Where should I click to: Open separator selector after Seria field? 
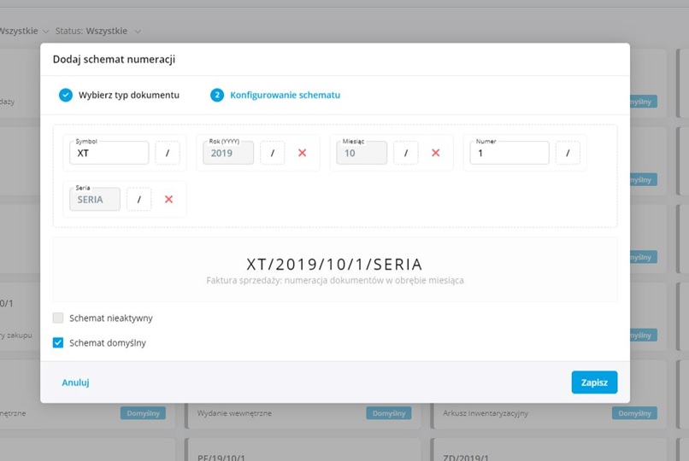138,199
